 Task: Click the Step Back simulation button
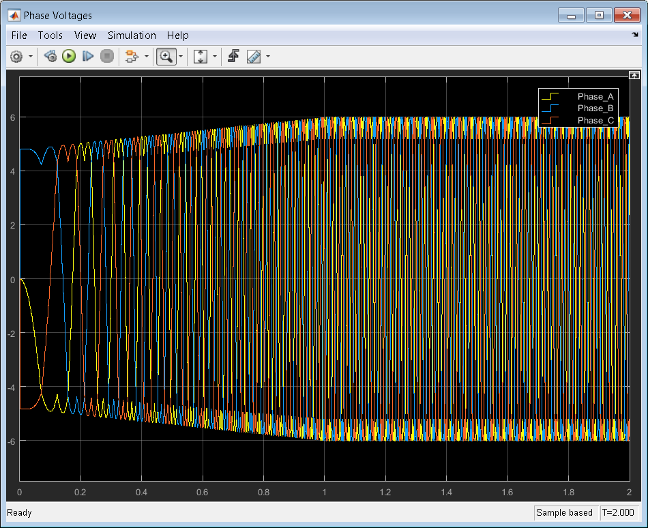(x=50, y=57)
